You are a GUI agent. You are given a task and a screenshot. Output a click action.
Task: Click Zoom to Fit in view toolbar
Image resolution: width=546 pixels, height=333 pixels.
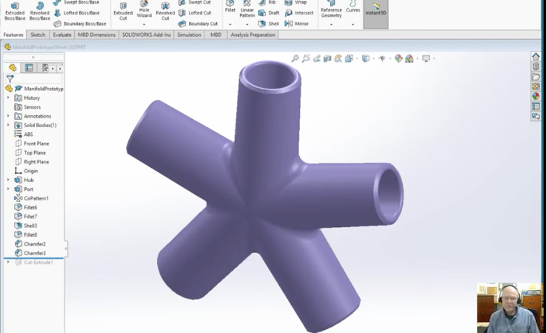(295, 59)
